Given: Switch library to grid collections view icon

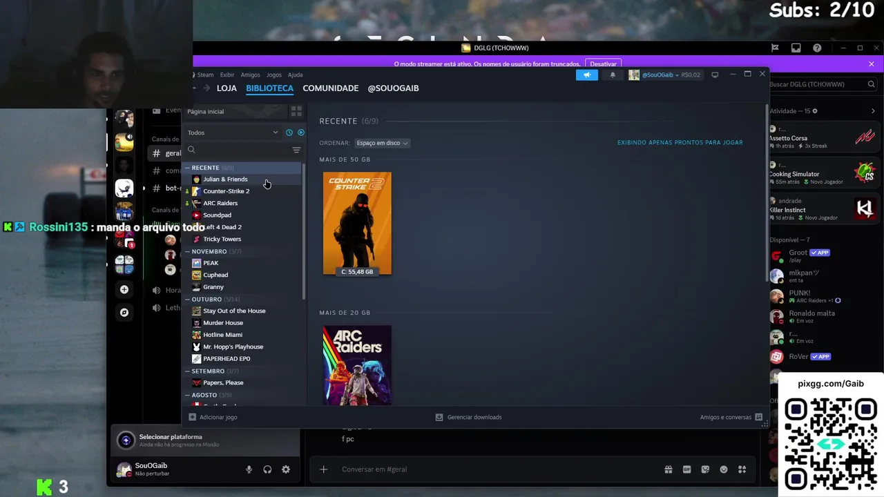Looking at the screenshot, I should pyautogui.click(x=296, y=111).
